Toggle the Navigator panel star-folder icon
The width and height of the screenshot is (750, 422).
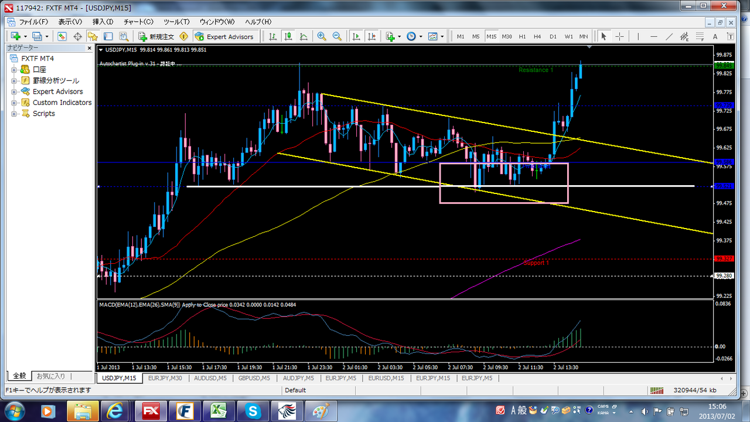pos(93,36)
